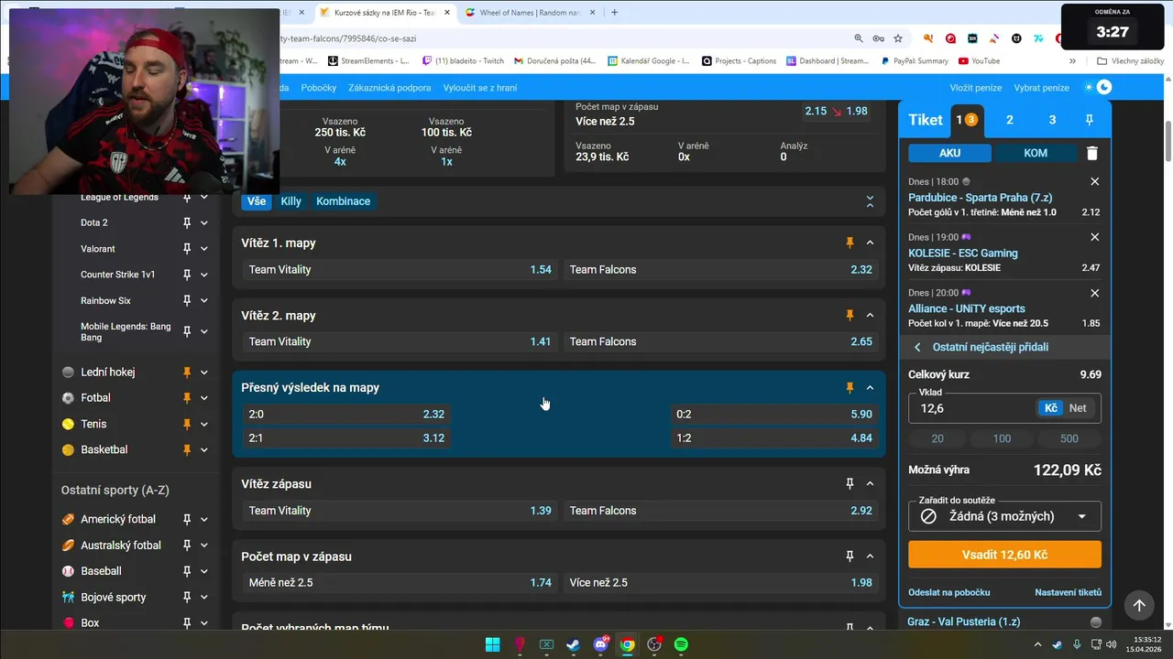
Task: Click Vybrat peníze link
Action: (1041, 88)
